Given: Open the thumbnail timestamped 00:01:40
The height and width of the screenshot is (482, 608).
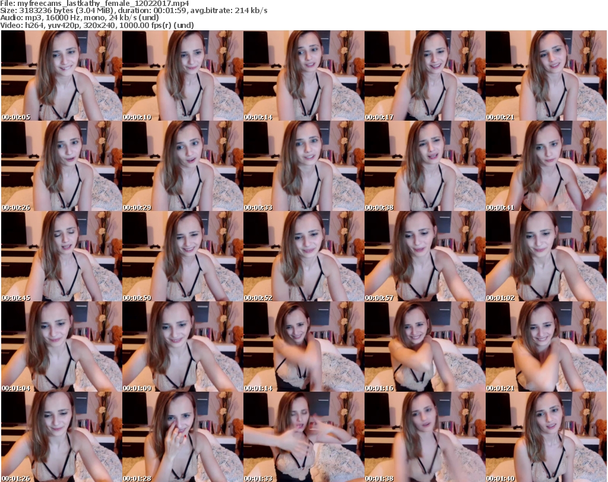Looking at the screenshot, I should pos(546,437).
